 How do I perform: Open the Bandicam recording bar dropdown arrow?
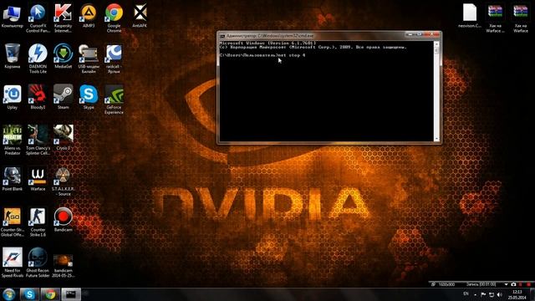[506, 284]
